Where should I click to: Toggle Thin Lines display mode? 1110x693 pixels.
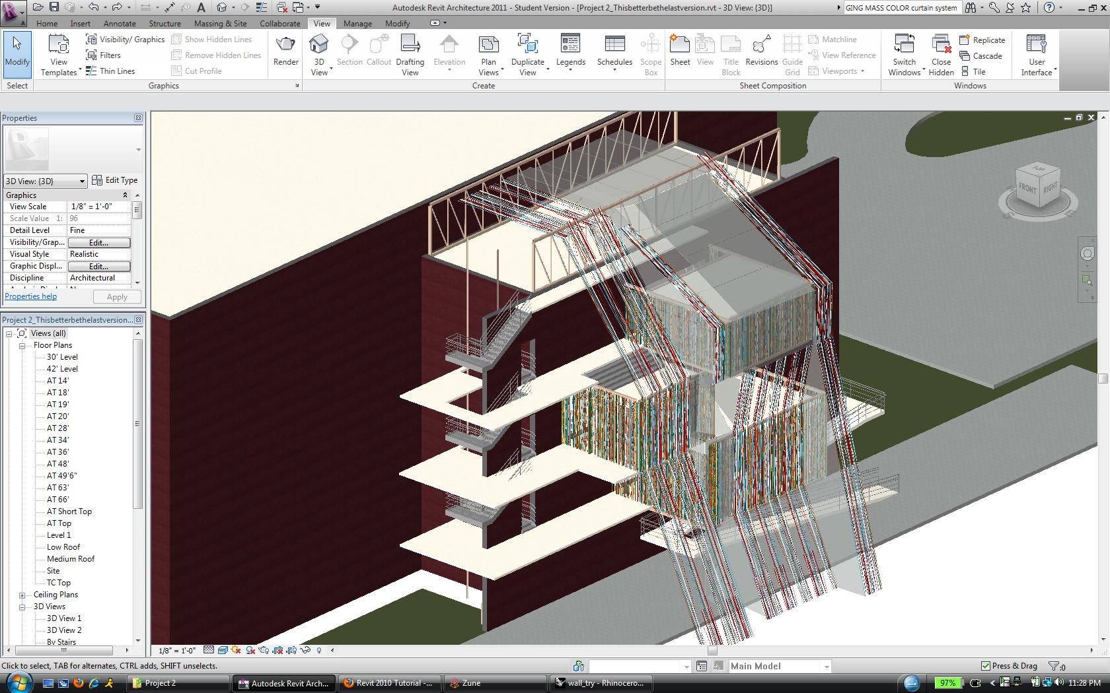110,71
